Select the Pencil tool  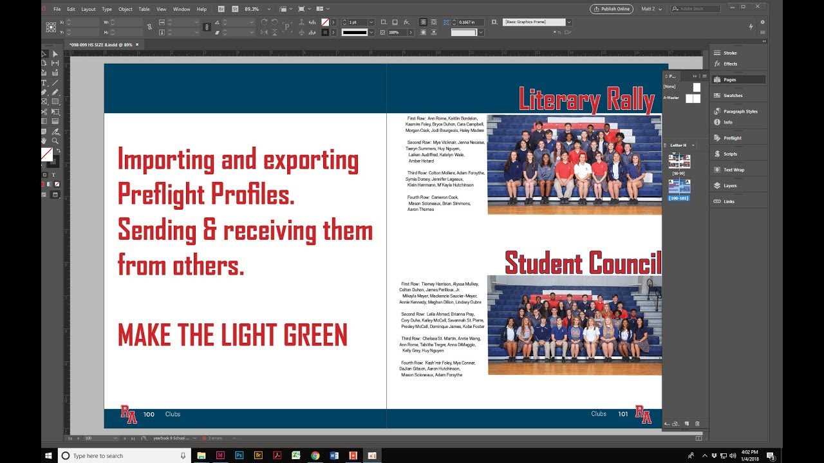tap(55, 92)
